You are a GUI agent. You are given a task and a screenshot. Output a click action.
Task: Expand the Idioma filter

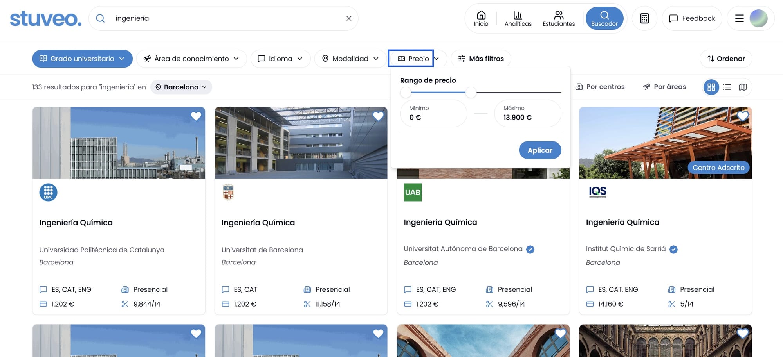point(280,59)
